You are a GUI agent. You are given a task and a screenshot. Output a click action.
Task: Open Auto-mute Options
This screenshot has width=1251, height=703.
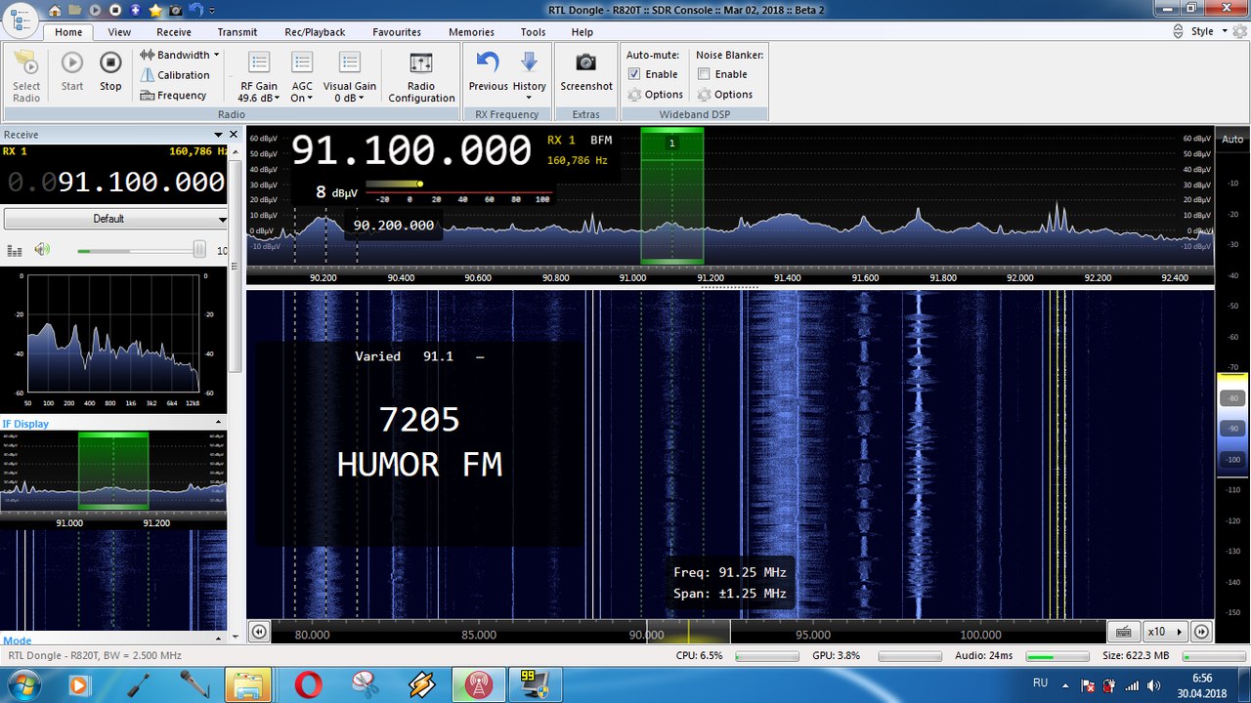coord(656,95)
